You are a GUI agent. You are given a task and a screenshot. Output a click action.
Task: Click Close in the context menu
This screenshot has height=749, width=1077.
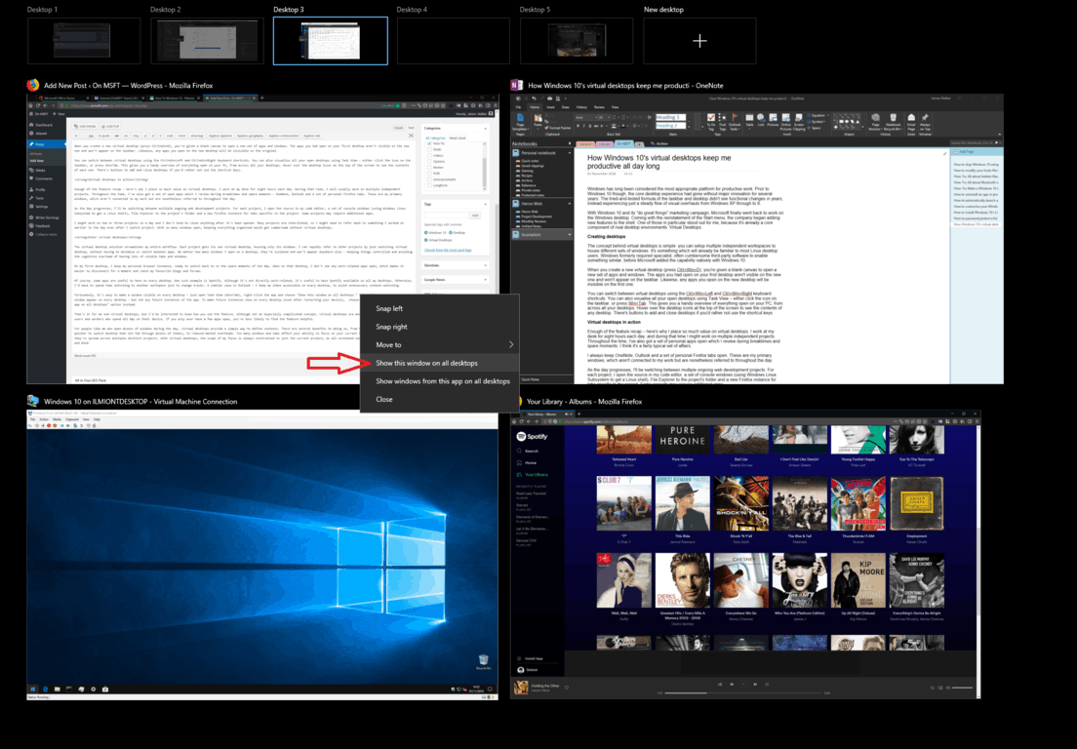tap(440, 399)
